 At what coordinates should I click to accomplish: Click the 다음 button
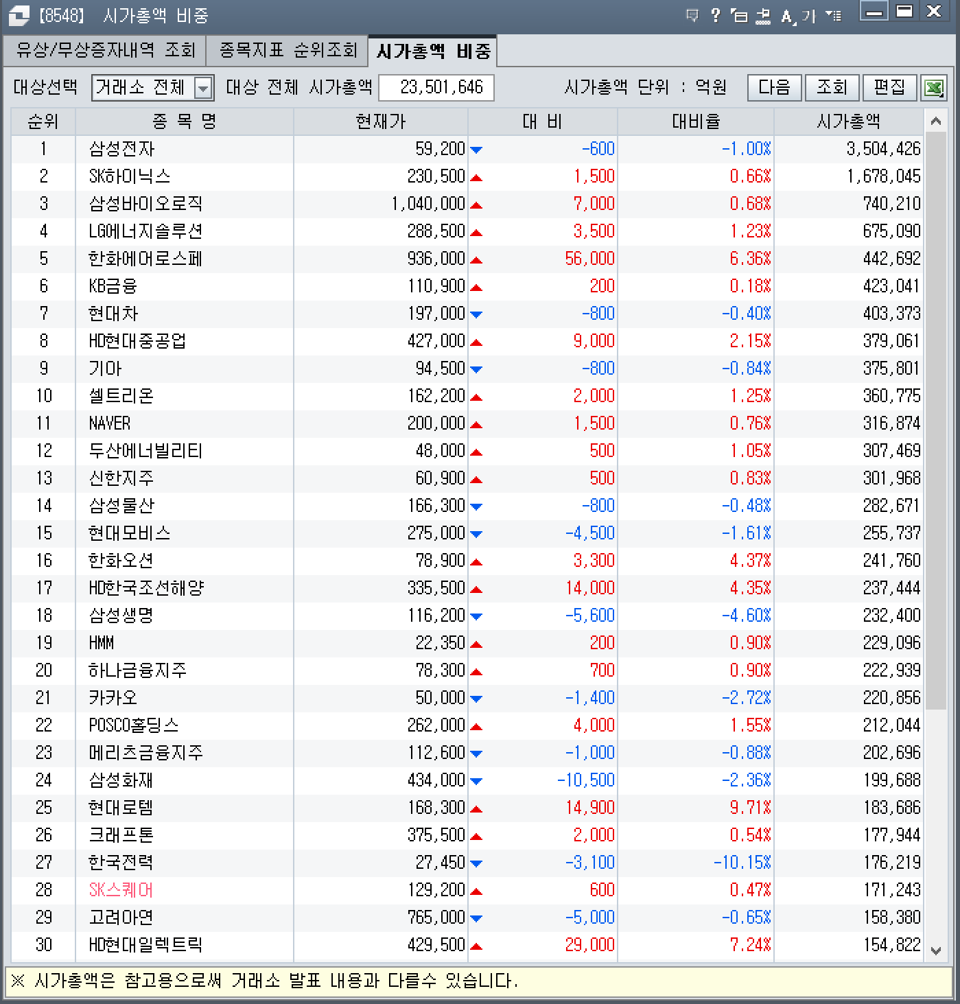[774, 87]
